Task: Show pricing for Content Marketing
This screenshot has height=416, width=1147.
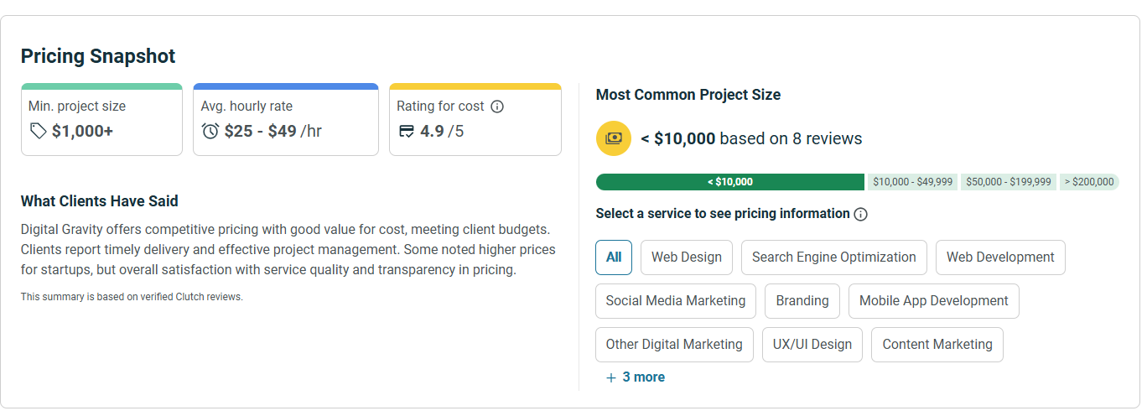Action: (x=937, y=345)
